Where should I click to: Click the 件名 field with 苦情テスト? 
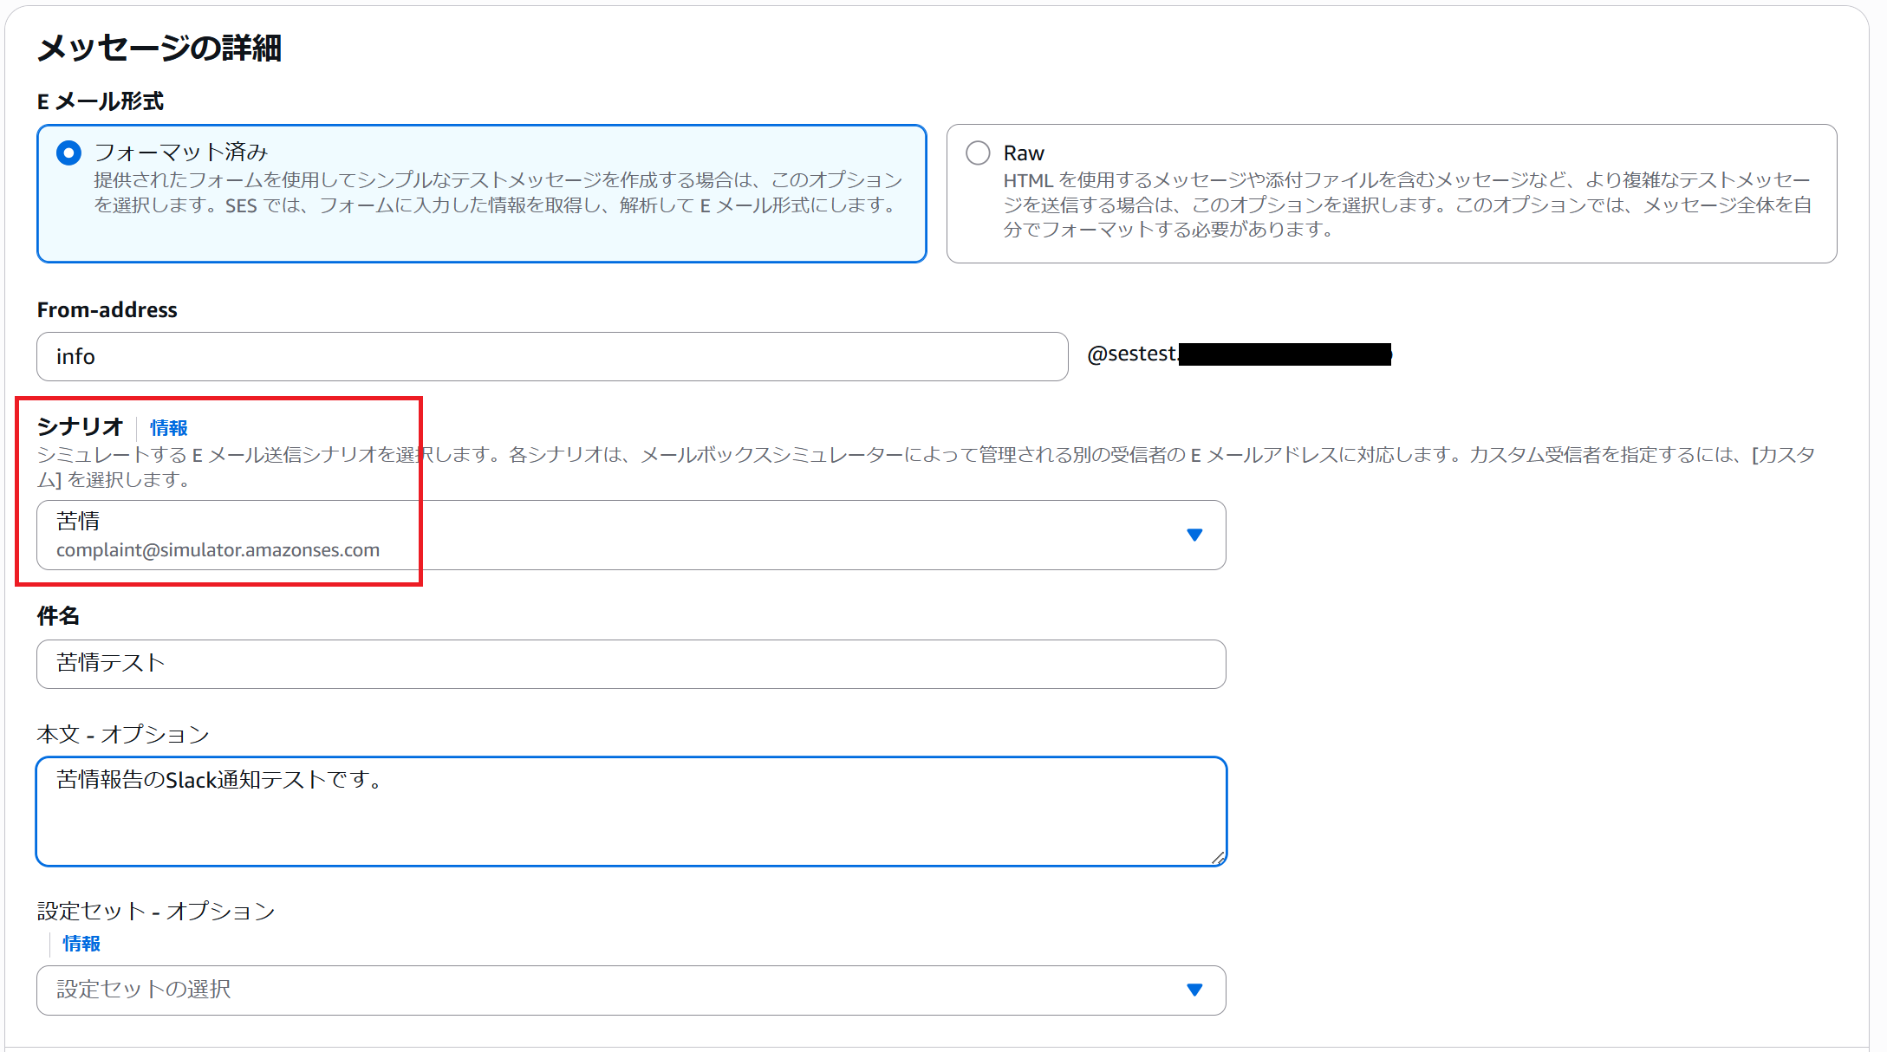630,664
